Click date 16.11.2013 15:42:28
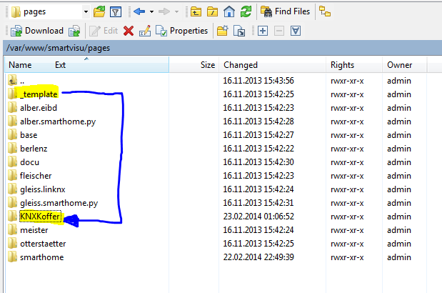442x293 pixels. coord(258,121)
